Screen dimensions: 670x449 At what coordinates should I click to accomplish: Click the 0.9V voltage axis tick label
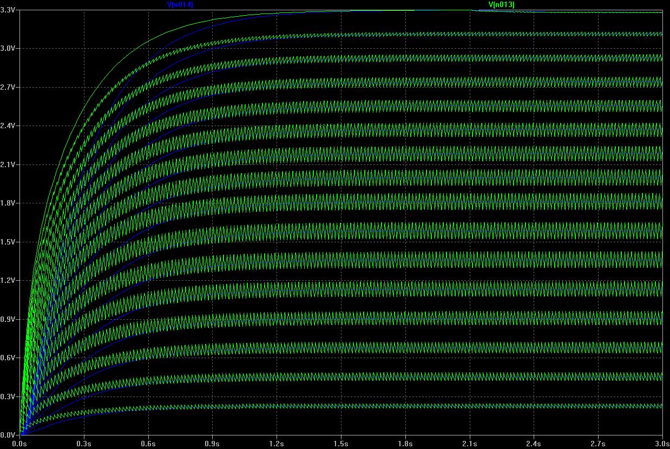(9, 319)
